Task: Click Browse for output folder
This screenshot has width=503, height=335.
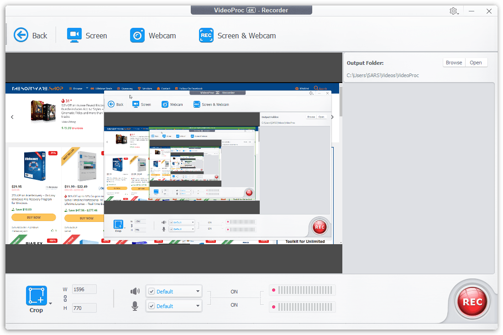Action: 454,63
